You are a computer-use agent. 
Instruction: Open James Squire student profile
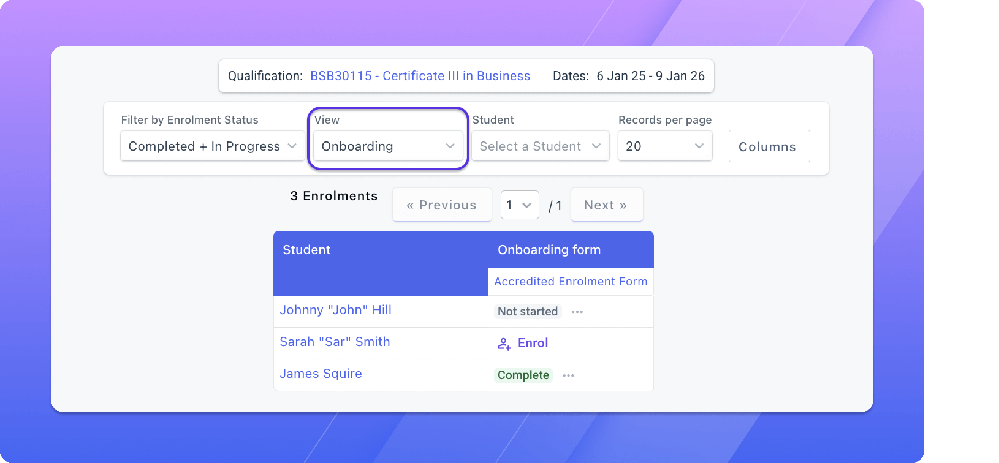pyautogui.click(x=321, y=374)
